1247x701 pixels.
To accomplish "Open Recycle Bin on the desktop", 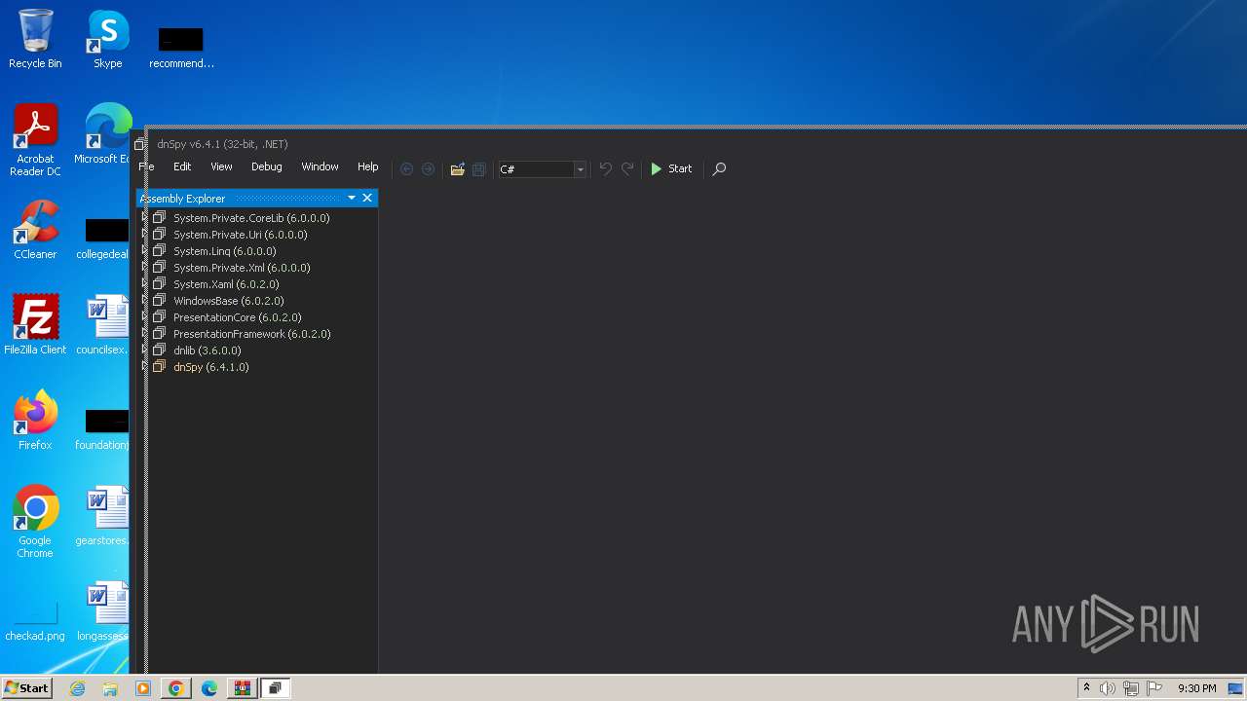I will tap(35, 39).
